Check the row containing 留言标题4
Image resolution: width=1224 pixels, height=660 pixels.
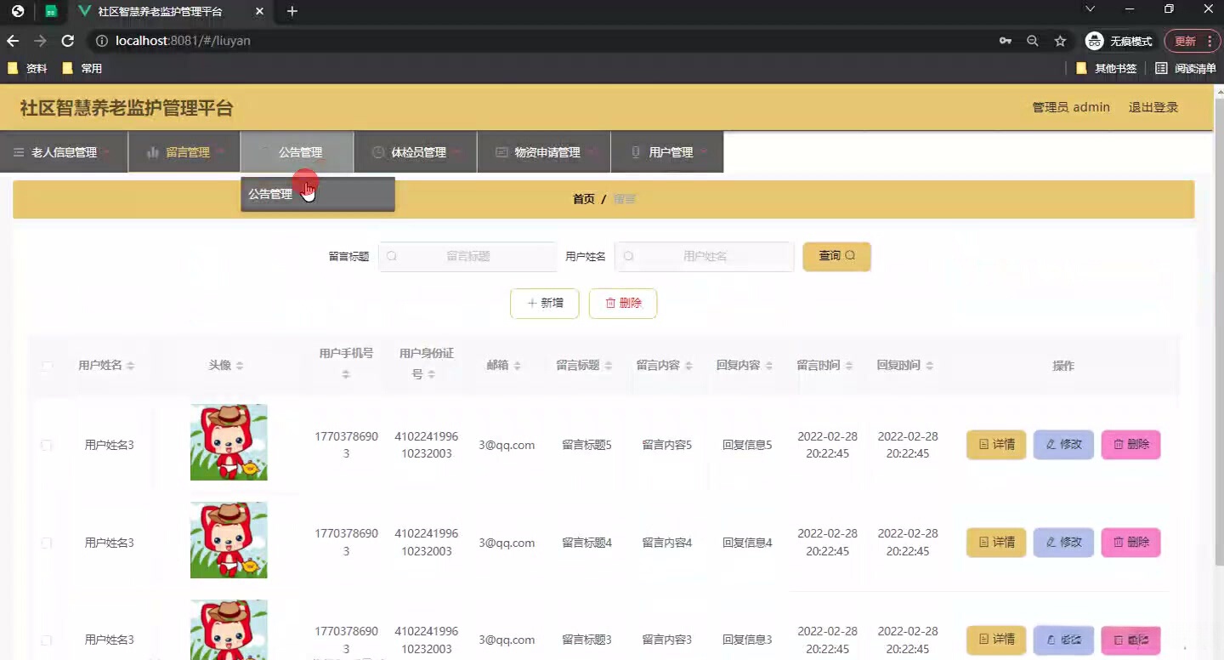[x=47, y=543]
